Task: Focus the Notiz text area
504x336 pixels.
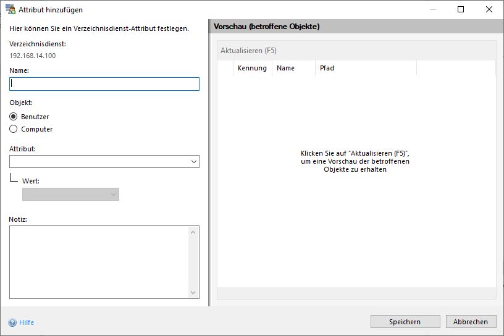Action: [99, 262]
